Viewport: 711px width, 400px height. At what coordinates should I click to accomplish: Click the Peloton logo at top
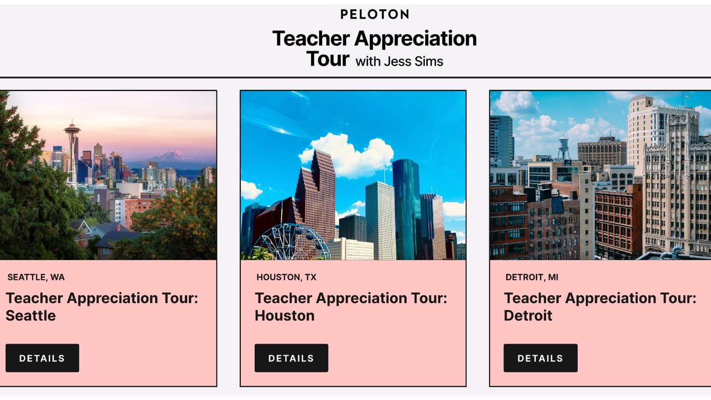(x=375, y=14)
